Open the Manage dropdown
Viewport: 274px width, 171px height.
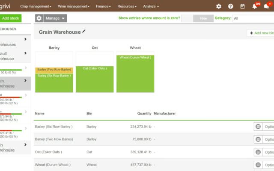click(55, 18)
